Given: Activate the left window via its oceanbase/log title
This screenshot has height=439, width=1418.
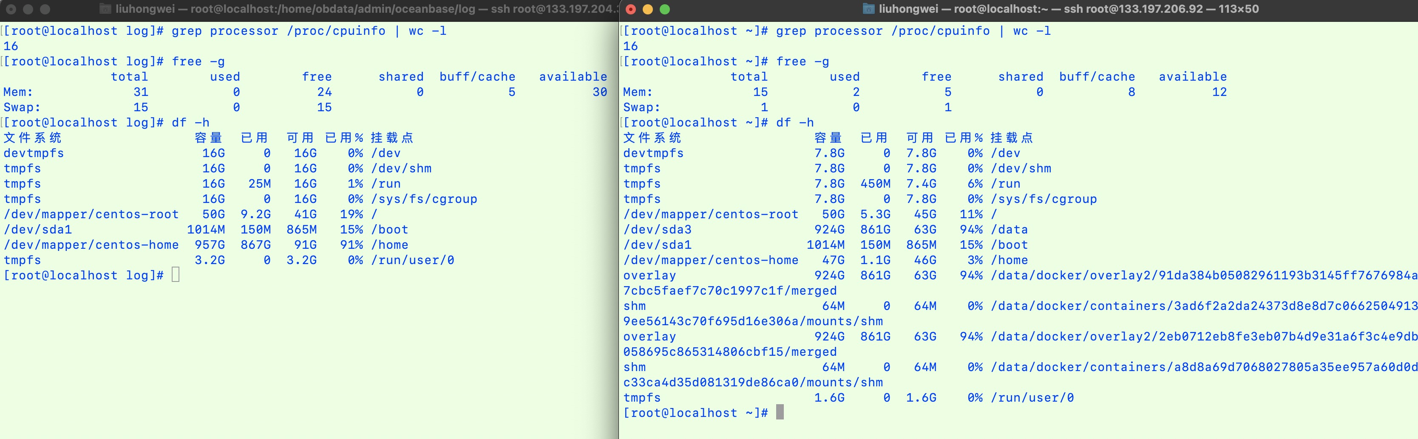Looking at the screenshot, I should pyautogui.click(x=366, y=9).
